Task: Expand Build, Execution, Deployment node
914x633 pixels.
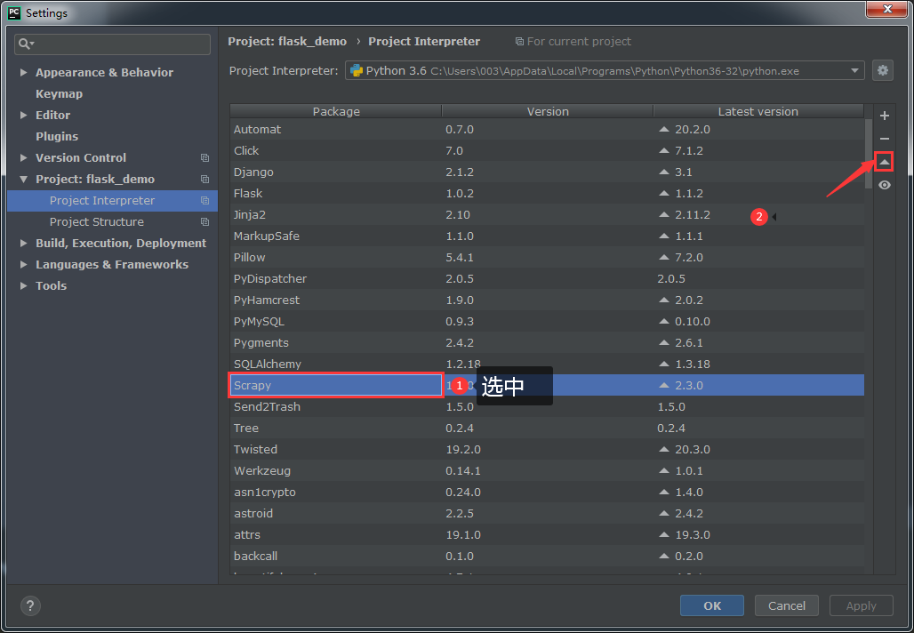Action: coord(23,243)
